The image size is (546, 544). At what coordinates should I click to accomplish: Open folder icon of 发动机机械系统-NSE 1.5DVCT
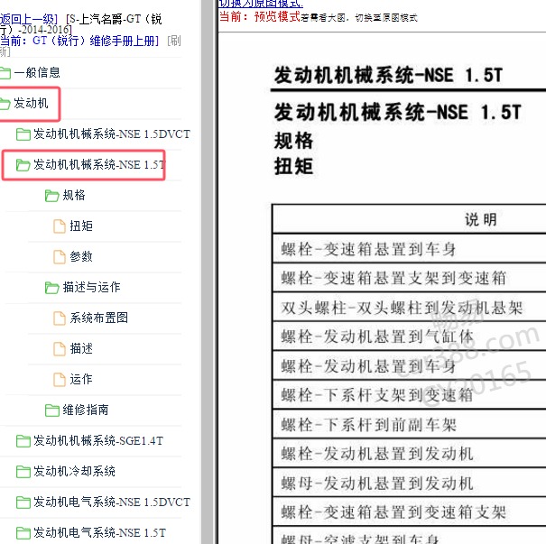tap(23, 134)
